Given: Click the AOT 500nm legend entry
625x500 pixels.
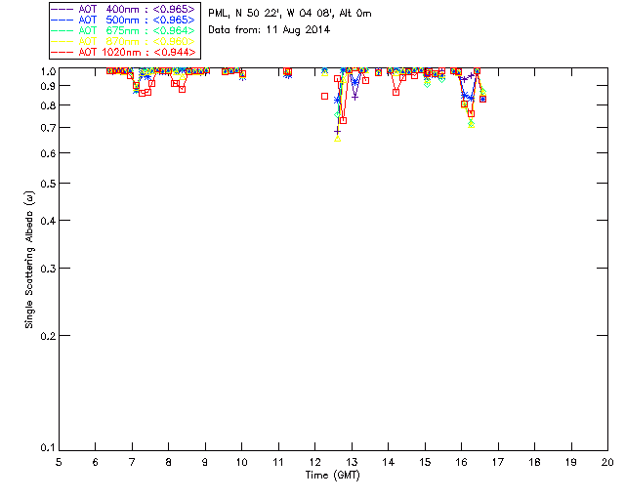Looking at the screenshot, I should [x=123, y=20].
